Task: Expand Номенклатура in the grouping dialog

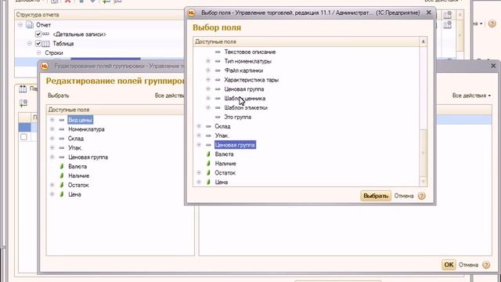Action: point(52,129)
